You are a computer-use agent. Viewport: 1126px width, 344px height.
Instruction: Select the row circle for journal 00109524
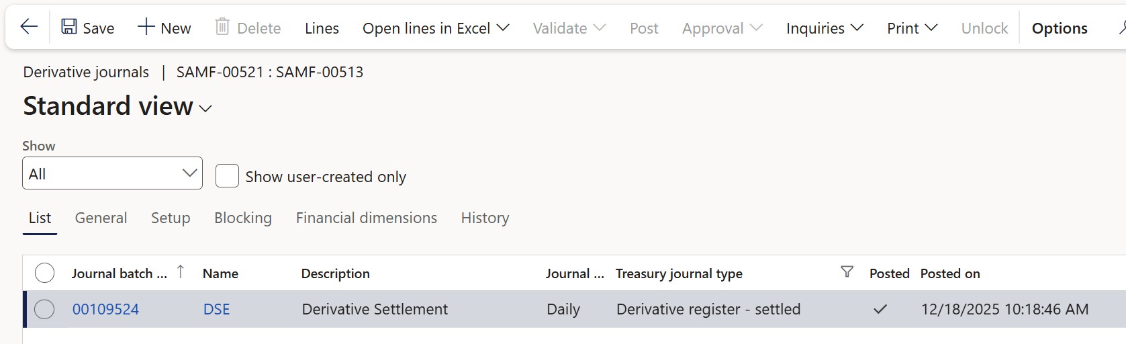click(x=44, y=310)
